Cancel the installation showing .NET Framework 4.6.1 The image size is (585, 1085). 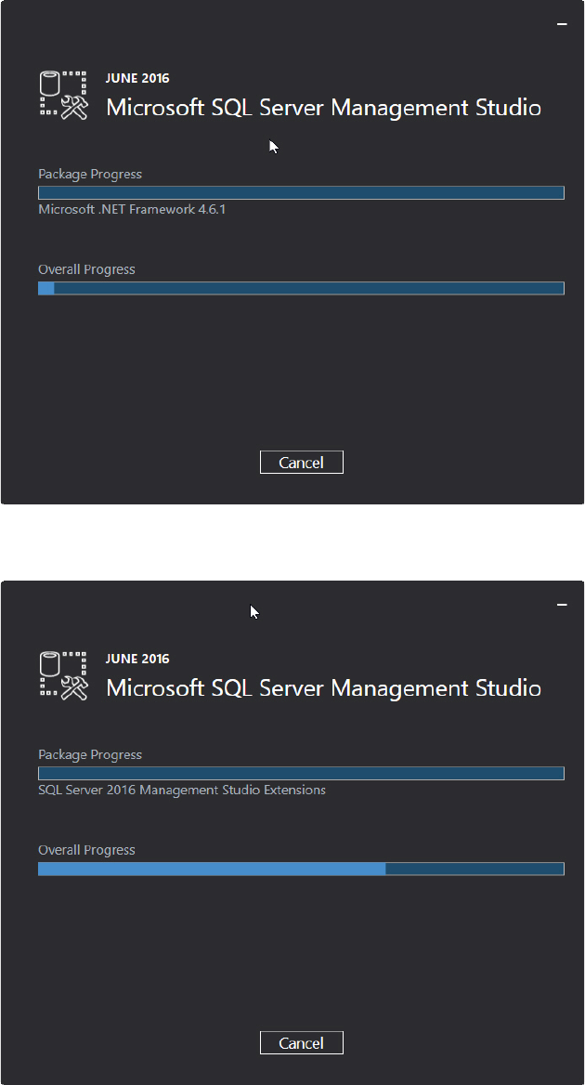coord(301,463)
